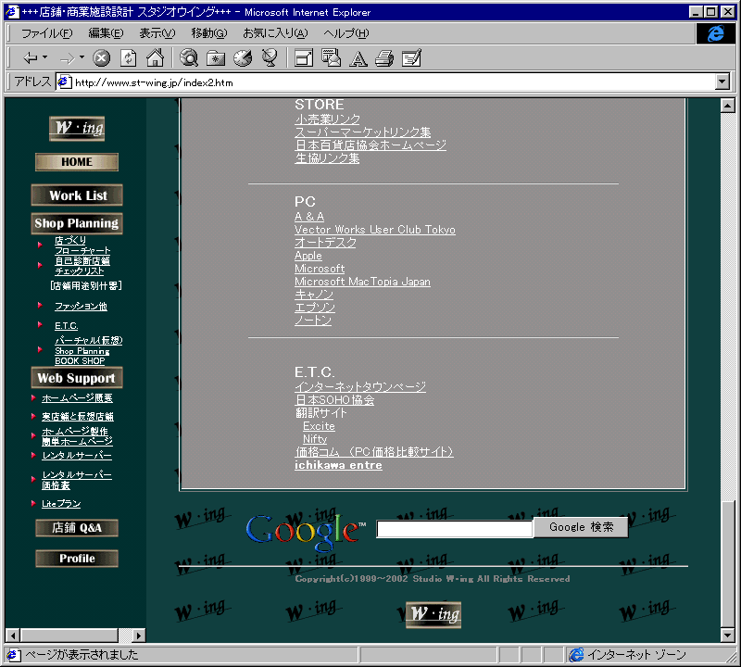The image size is (741, 667).
Task: Open the Mail toolbar icon
Action: point(331,58)
